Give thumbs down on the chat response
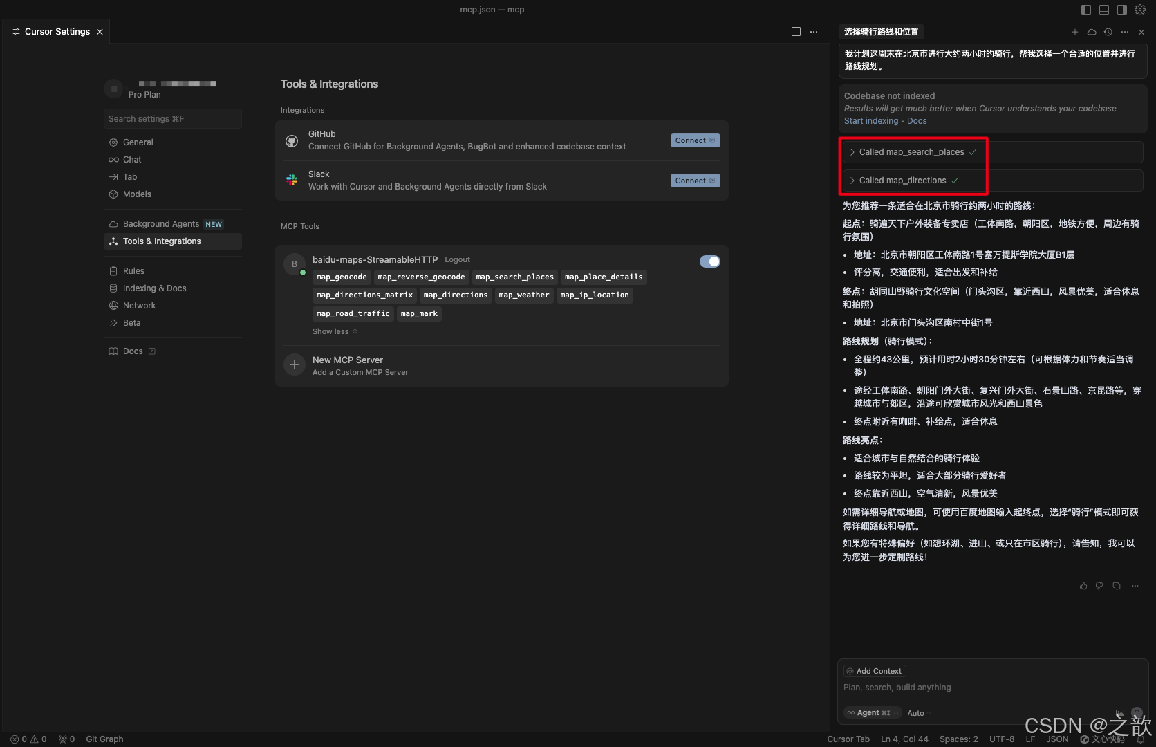This screenshot has height=747, width=1156. pos(1099,586)
